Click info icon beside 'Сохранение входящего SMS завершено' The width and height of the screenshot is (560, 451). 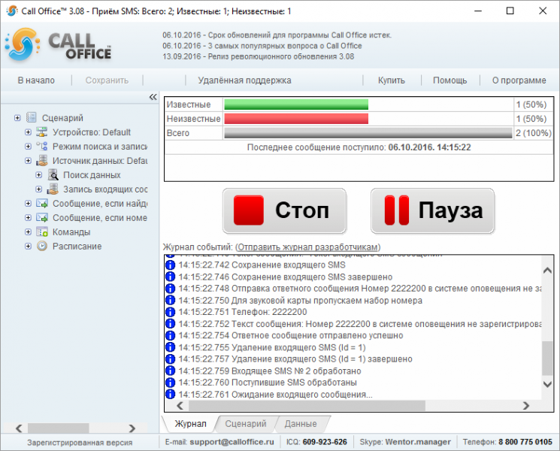[171, 277]
